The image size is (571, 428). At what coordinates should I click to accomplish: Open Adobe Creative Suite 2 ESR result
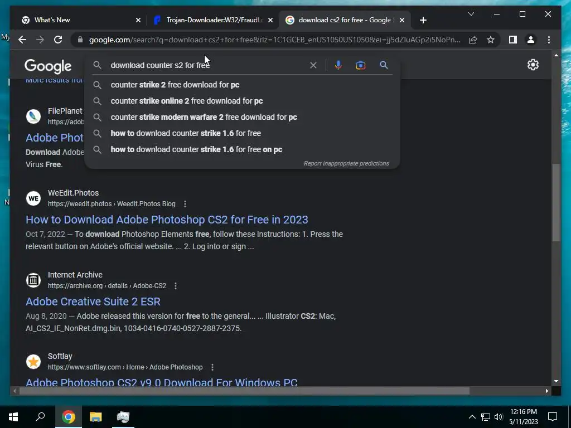93,301
